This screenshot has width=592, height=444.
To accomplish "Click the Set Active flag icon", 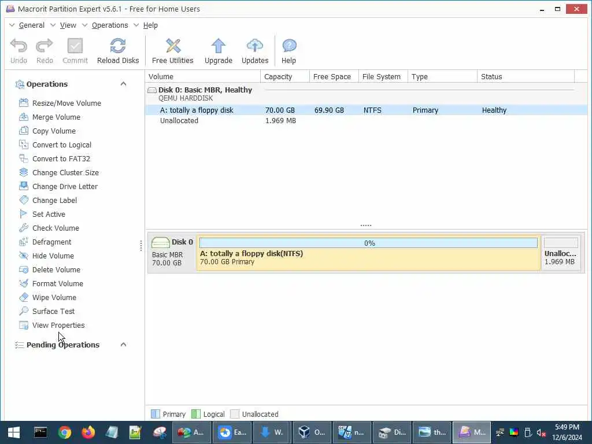I will pos(24,214).
